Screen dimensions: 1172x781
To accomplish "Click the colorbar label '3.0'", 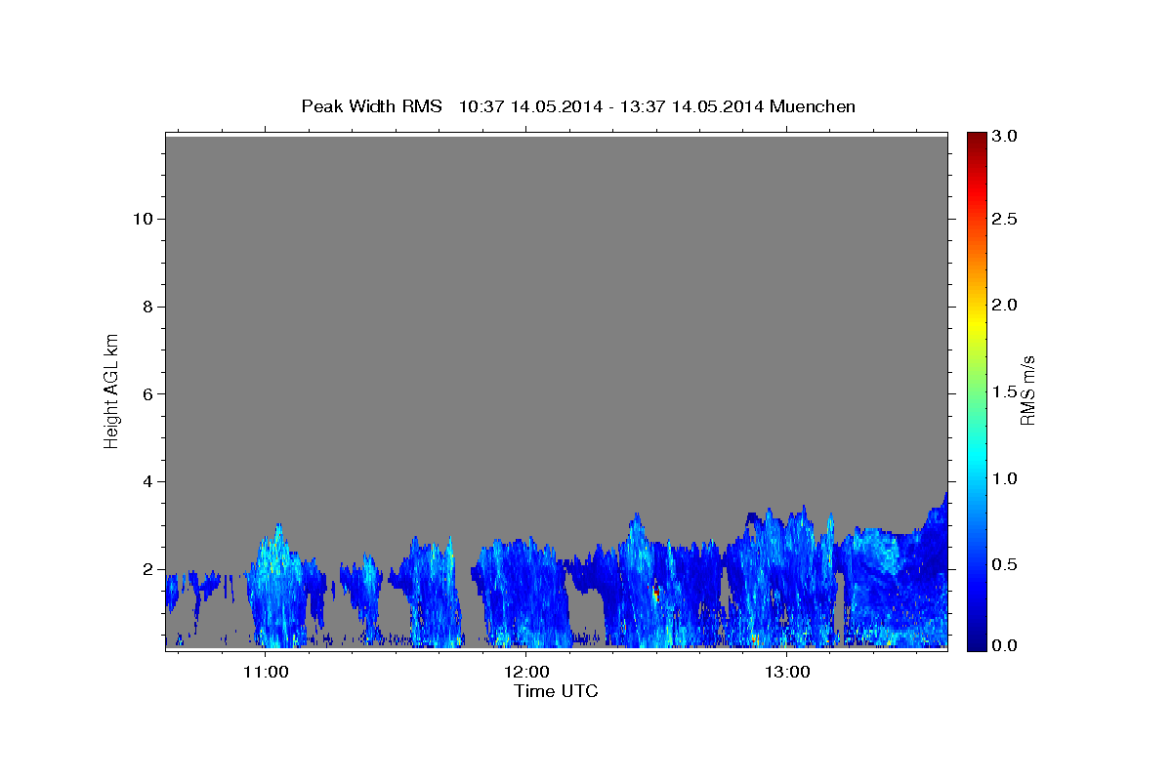I will coord(1006,137).
